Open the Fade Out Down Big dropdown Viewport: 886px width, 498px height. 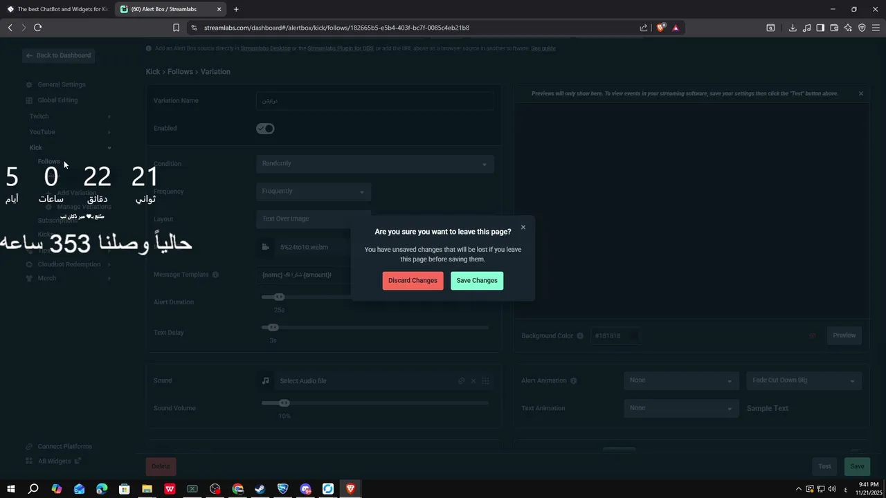[804, 380]
